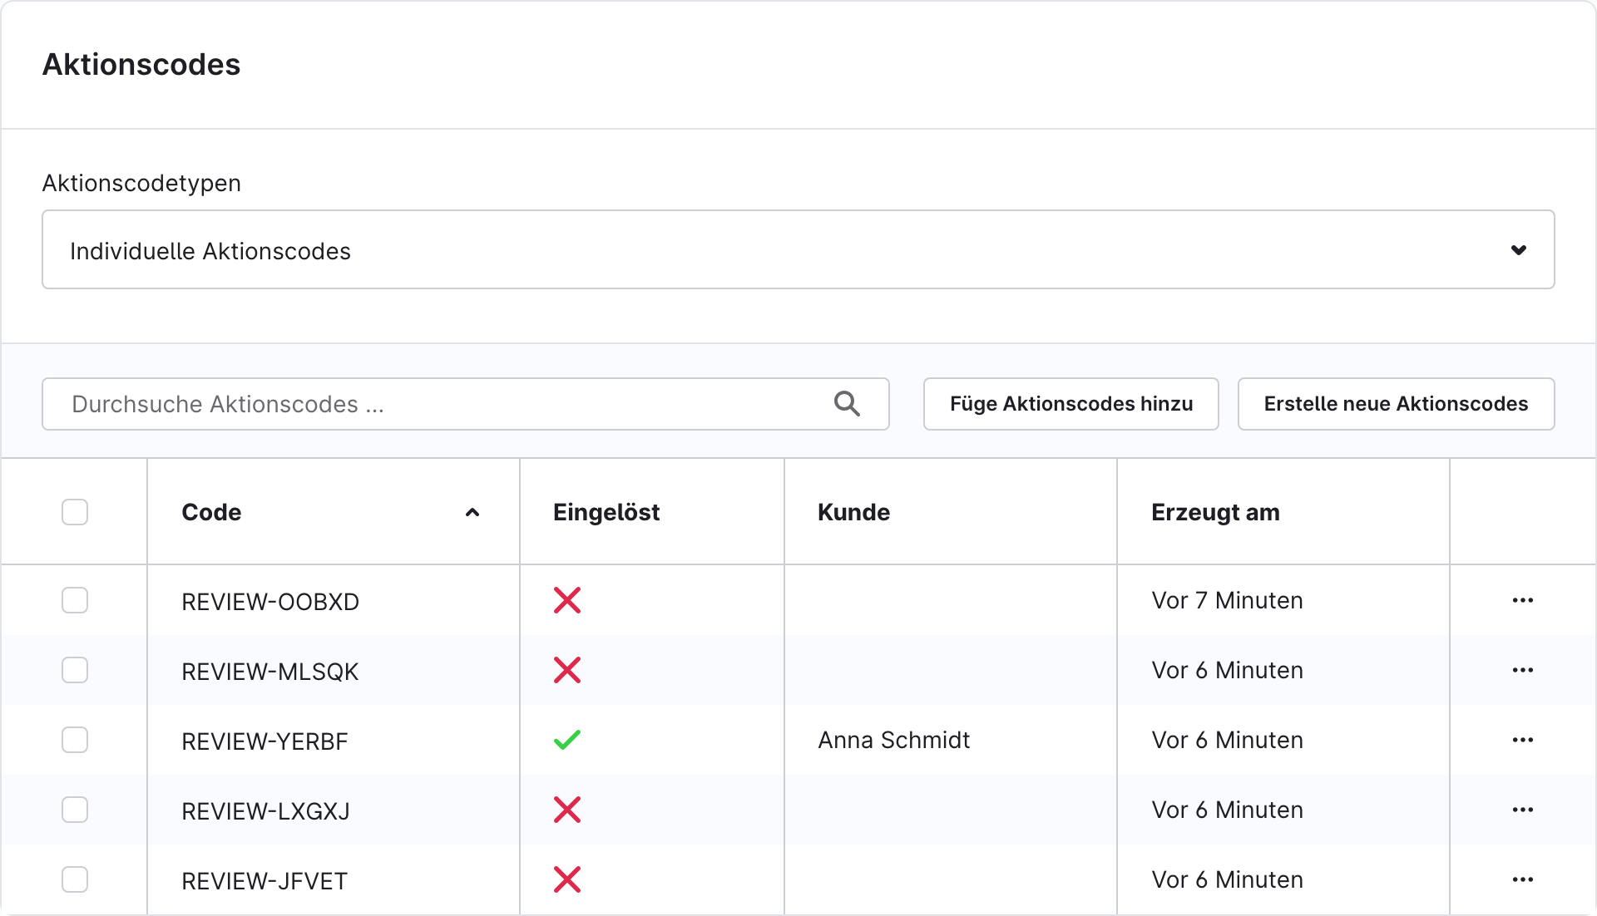Click the Aktionscodes page heading
Screen dimensions: 1597x916
pyautogui.click(x=141, y=64)
